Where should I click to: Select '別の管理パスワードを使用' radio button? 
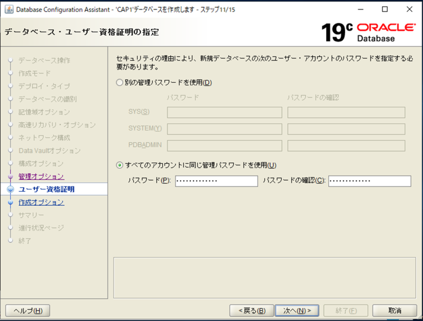pos(120,83)
